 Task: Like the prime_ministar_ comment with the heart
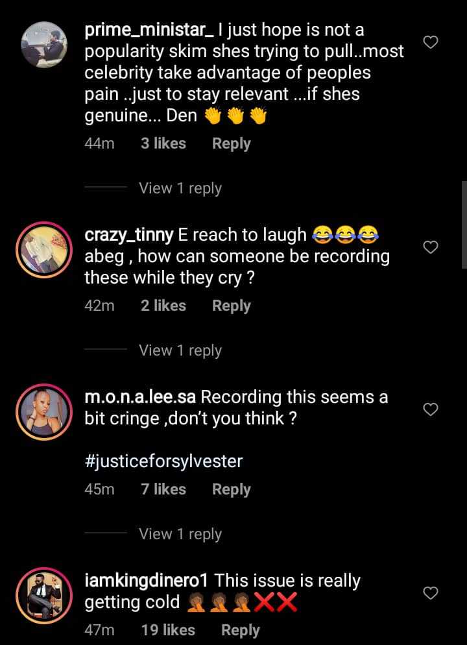click(430, 43)
